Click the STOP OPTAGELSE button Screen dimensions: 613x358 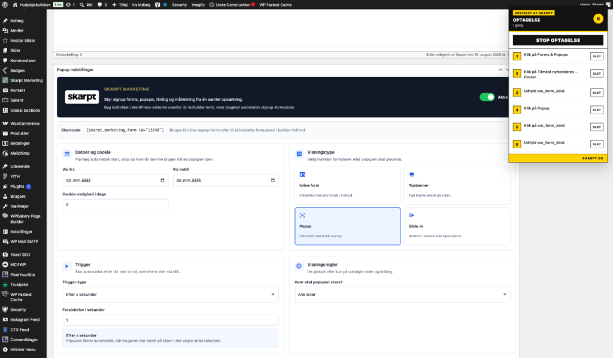coord(558,40)
